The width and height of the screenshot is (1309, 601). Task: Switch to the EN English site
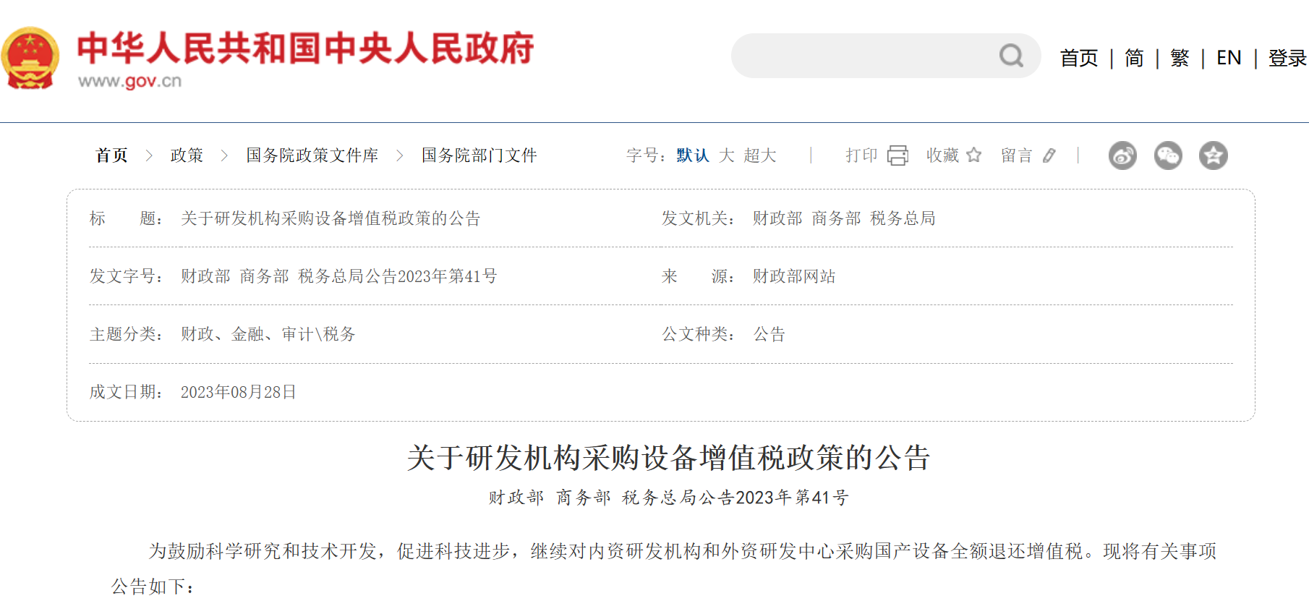pos(1229,58)
